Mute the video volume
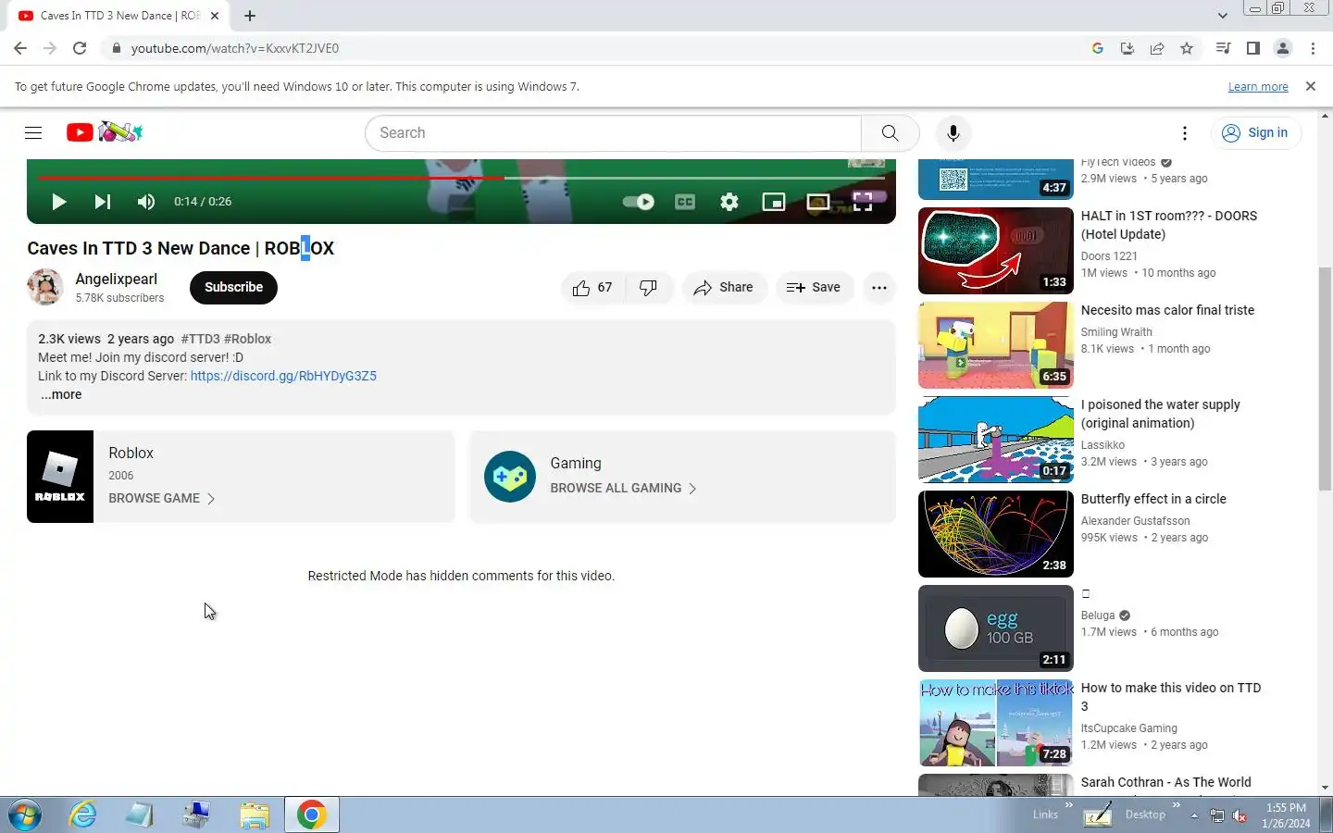Screen dimensions: 1333x833 pyautogui.click(x=146, y=202)
